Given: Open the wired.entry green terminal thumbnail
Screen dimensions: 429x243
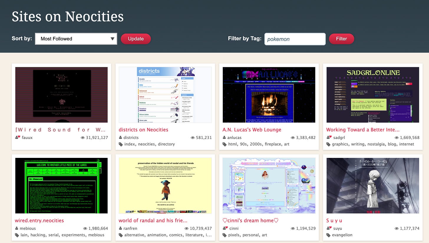Looking at the screenshot, I should tap(61, 186).
